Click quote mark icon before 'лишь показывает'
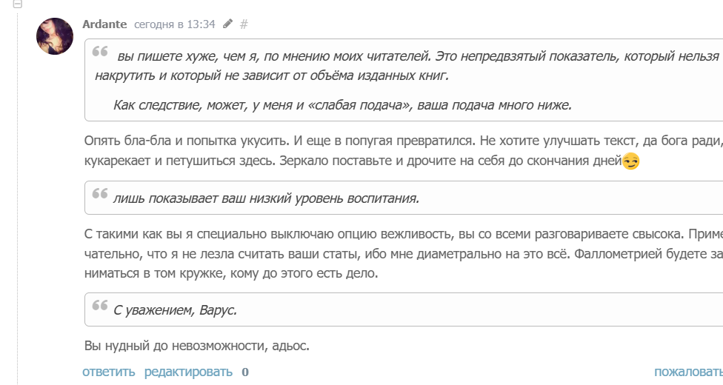 (100, 195)
